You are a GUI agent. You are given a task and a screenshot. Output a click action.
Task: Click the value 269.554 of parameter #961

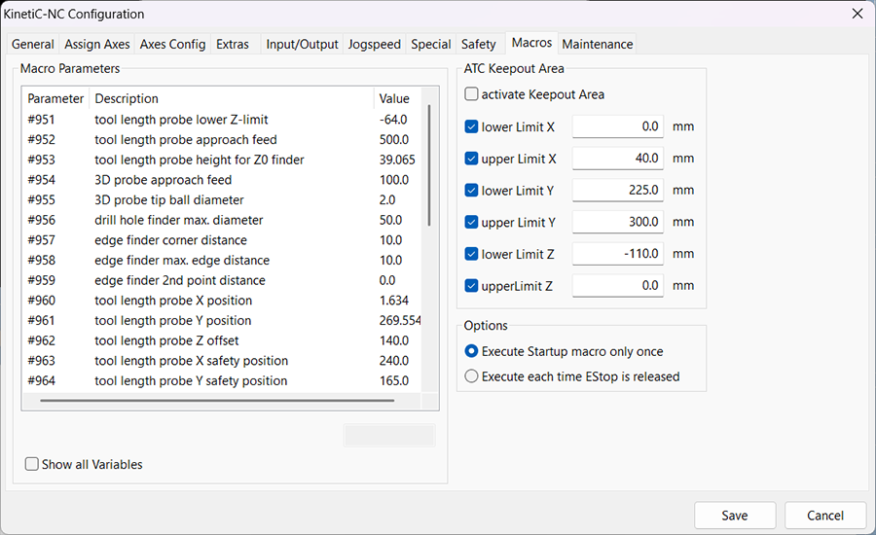tap(400, 321)
